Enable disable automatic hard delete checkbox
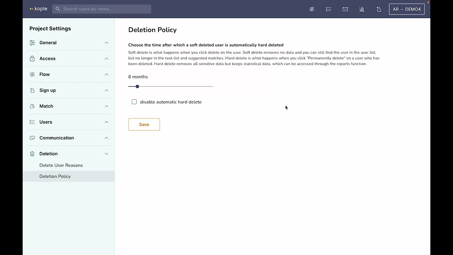The height and width of the screenshot is (255, 453). pyautogui.click(x=134, y=102)
